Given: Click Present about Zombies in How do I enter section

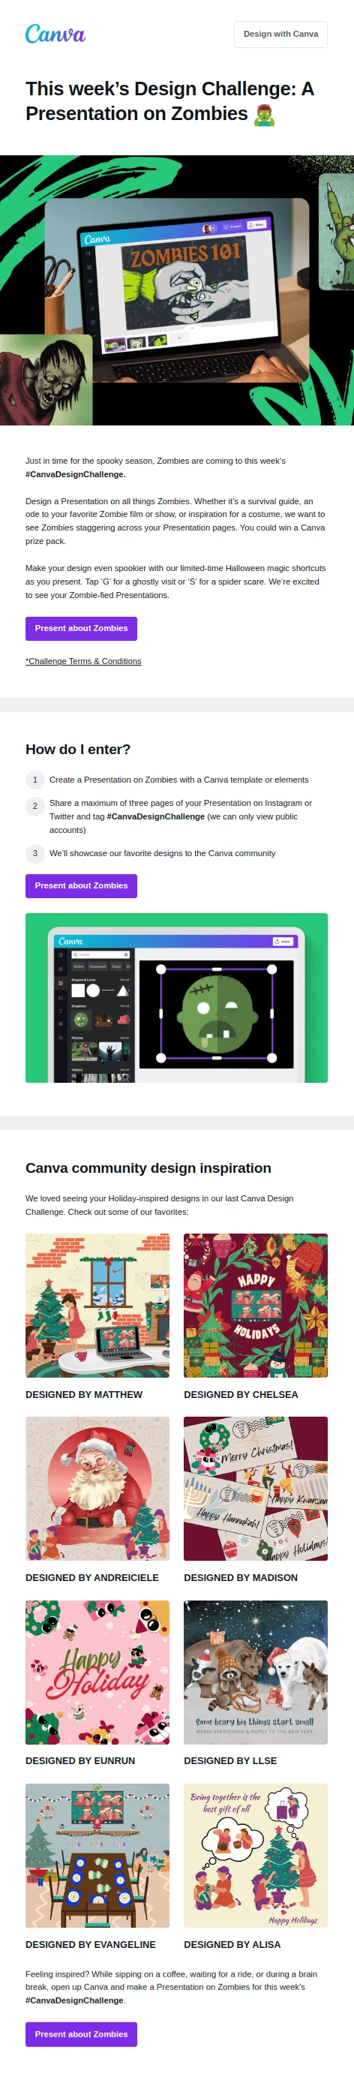Looking at the screenshot, I should (81, 885).
